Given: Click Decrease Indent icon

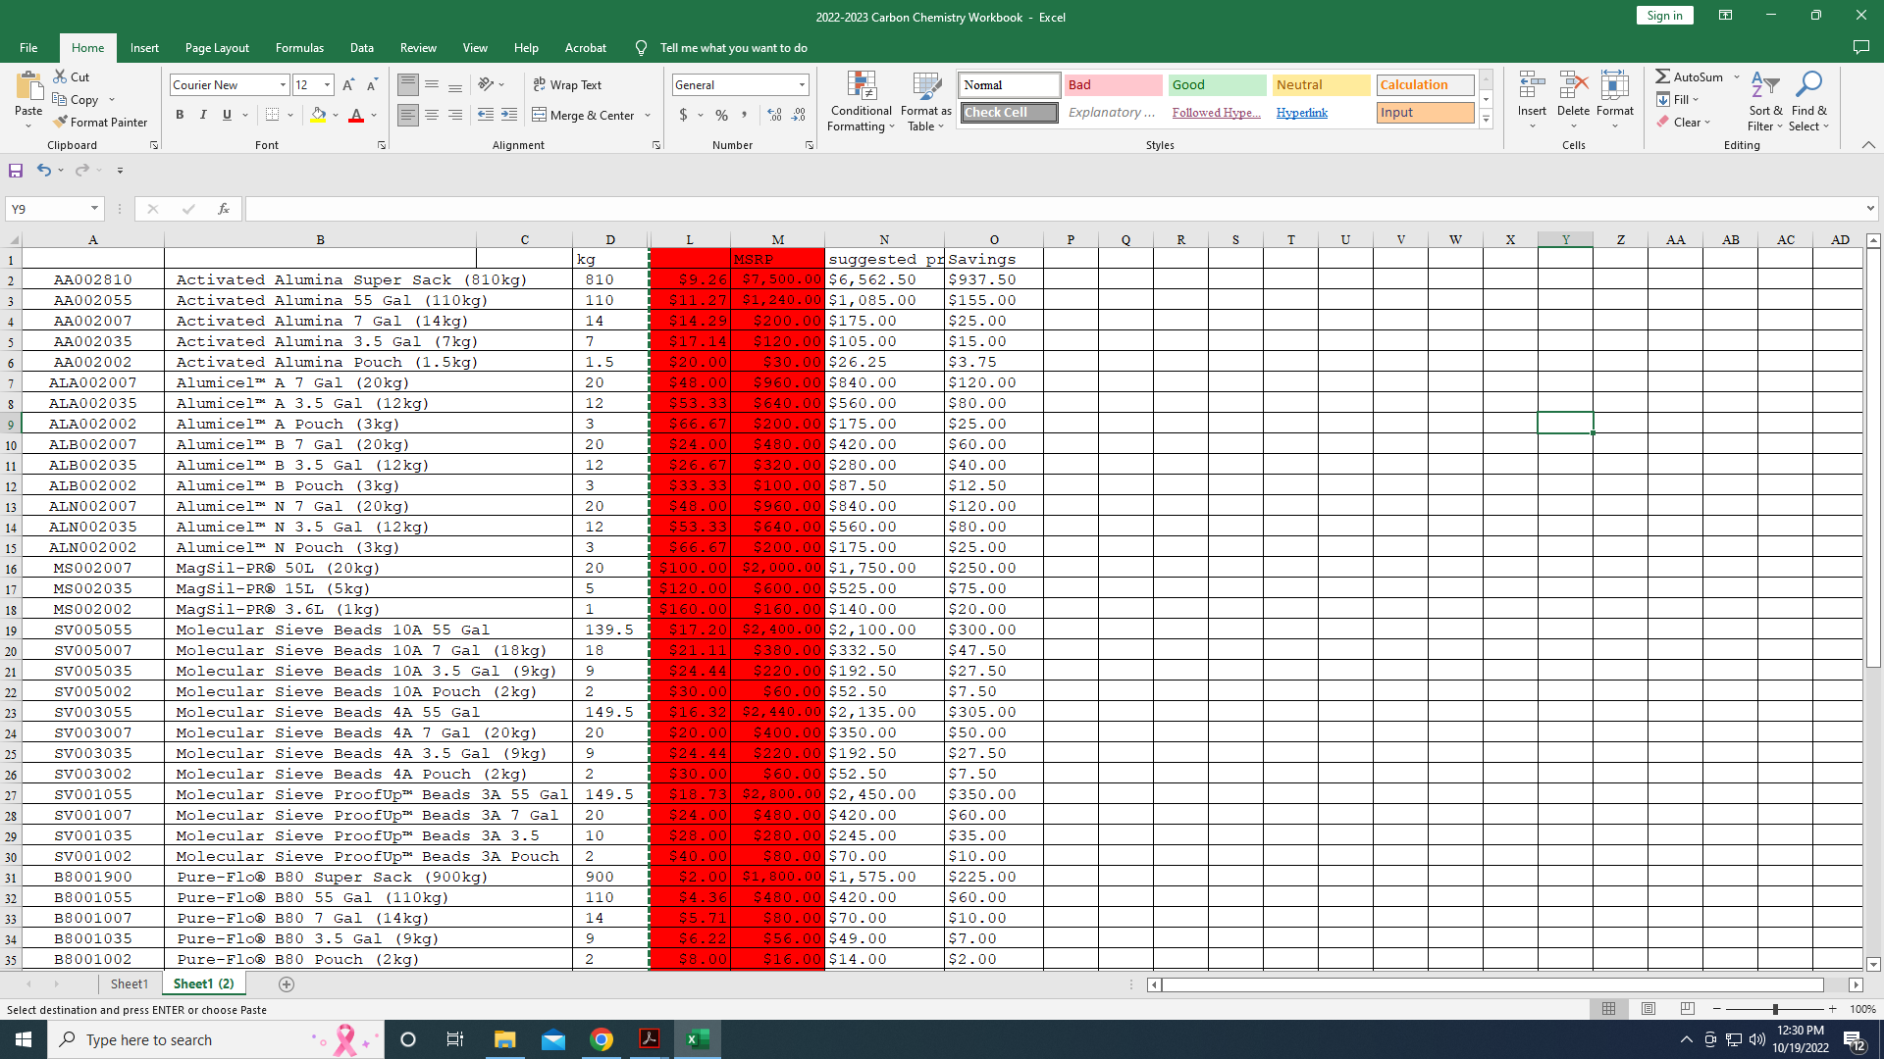Looking at the screenshot, I should tap(486, 115).
